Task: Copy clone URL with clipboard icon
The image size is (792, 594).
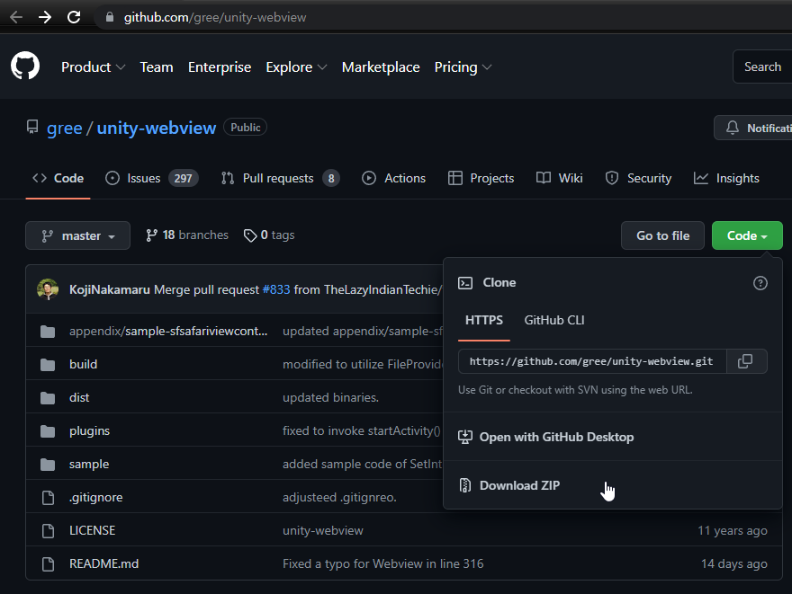Action: click(745, 361)
